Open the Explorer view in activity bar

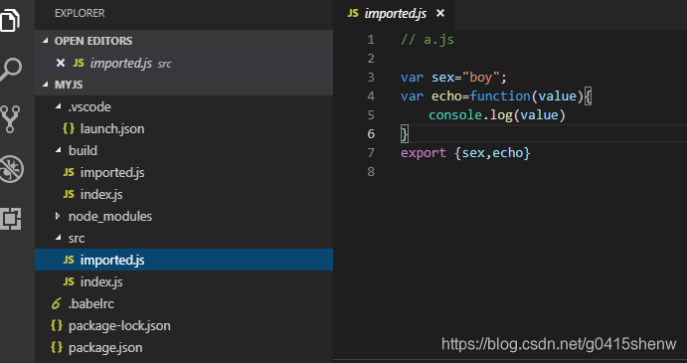coord(10,20)
